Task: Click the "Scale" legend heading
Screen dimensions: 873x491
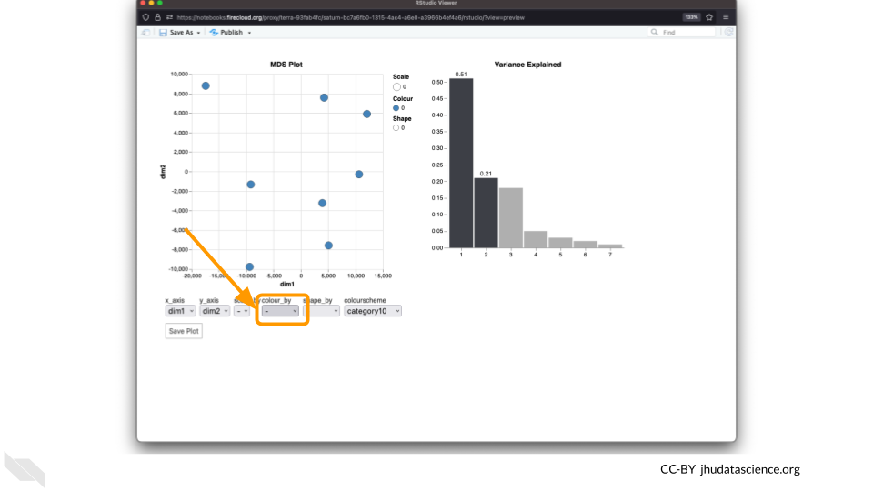Action: coord(401,76)
